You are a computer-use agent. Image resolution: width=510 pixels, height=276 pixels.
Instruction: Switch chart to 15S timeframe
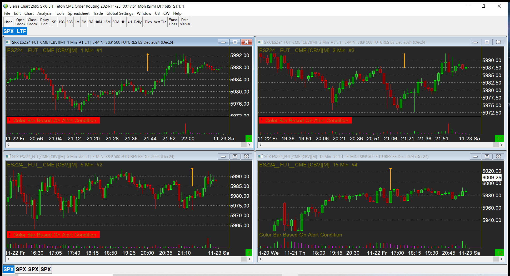(61, 22)
